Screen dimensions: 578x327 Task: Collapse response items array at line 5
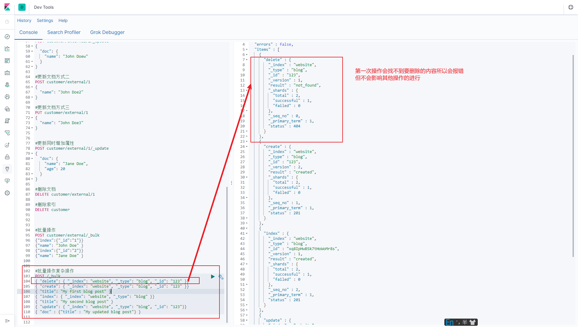point(247,50)
